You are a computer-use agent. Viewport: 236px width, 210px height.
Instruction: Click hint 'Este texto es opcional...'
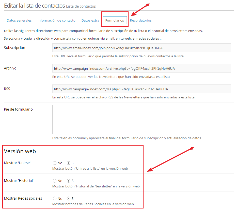(127, 138)
